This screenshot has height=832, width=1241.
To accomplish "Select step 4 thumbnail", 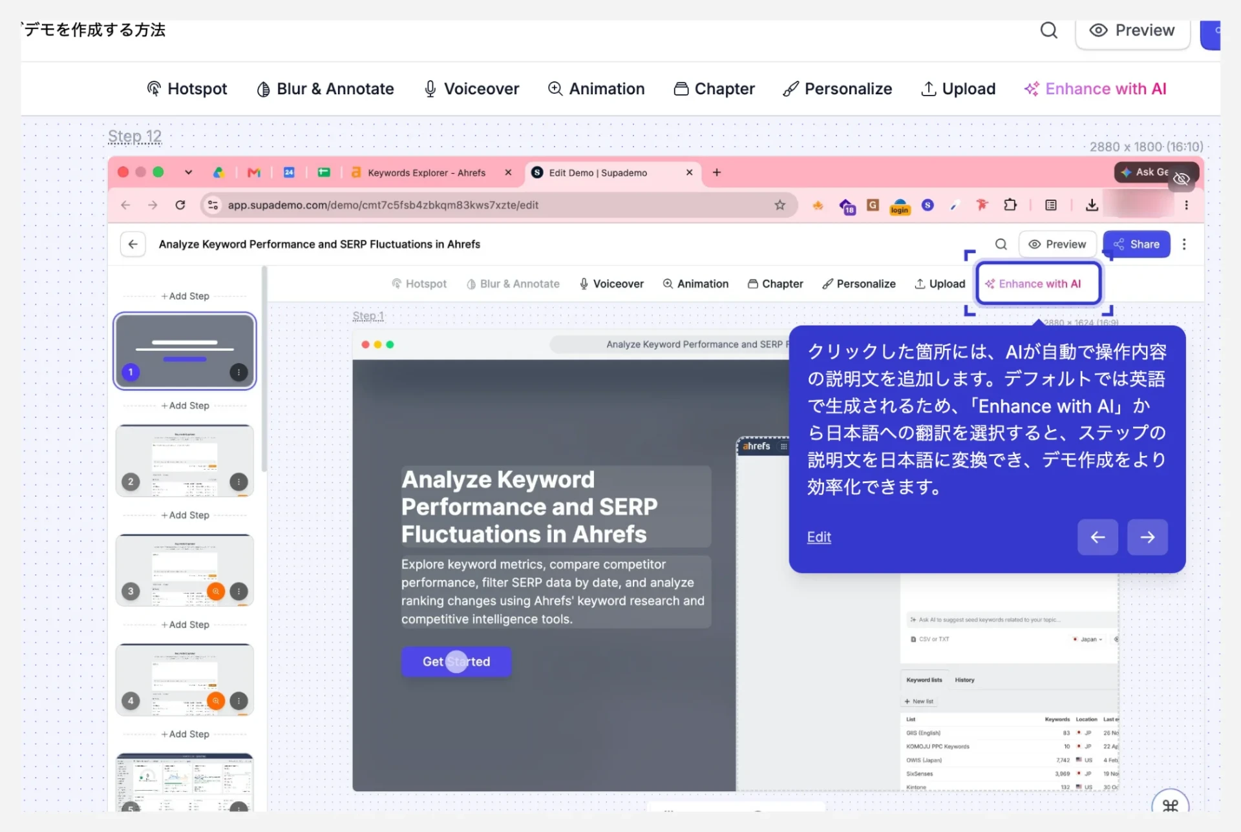I will (185, 680).
